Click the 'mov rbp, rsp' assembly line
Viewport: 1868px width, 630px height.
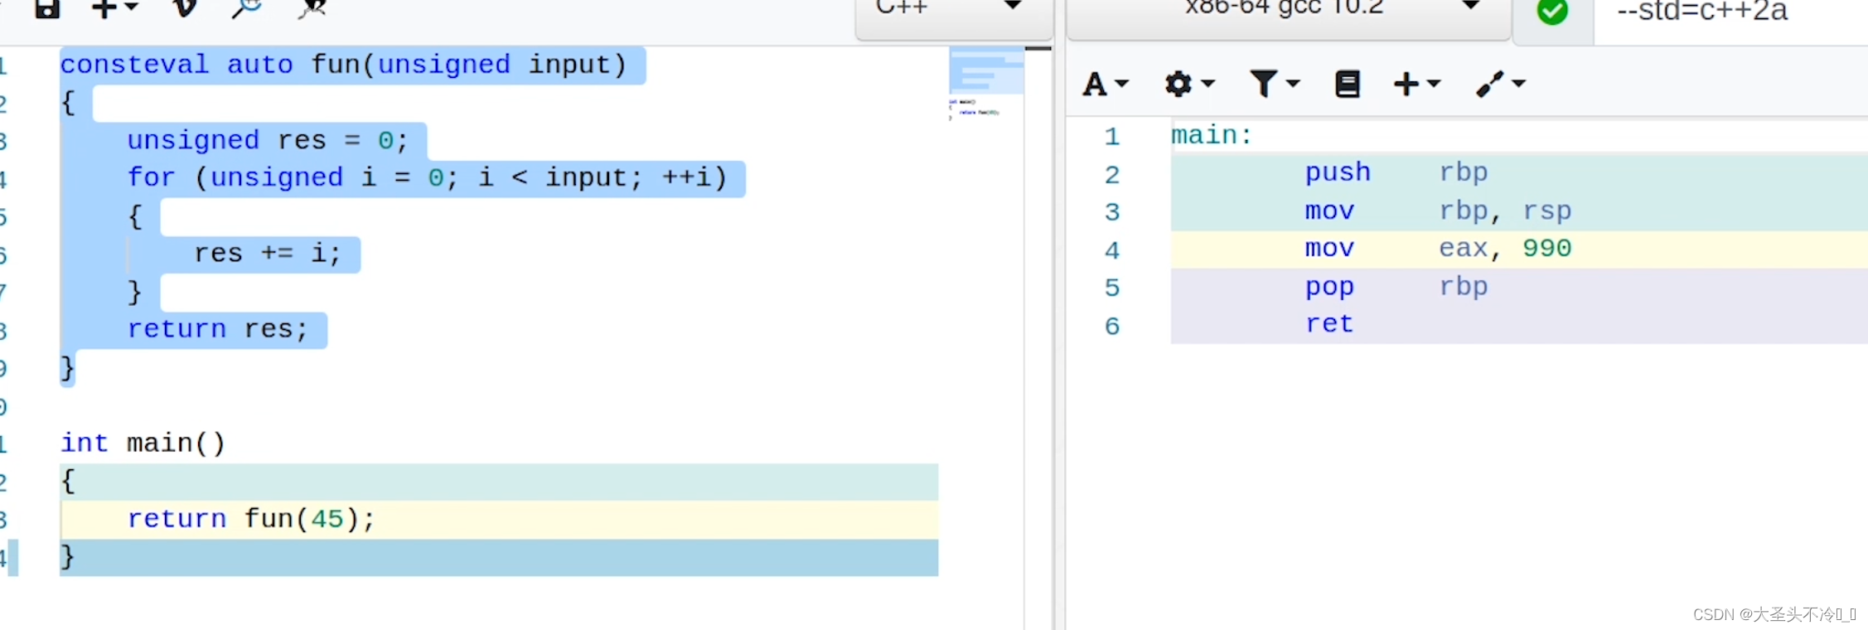(x=1519, y=211)
